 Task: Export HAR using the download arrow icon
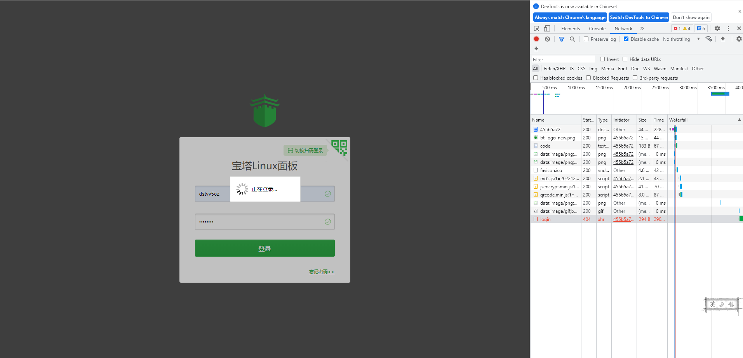536,49
